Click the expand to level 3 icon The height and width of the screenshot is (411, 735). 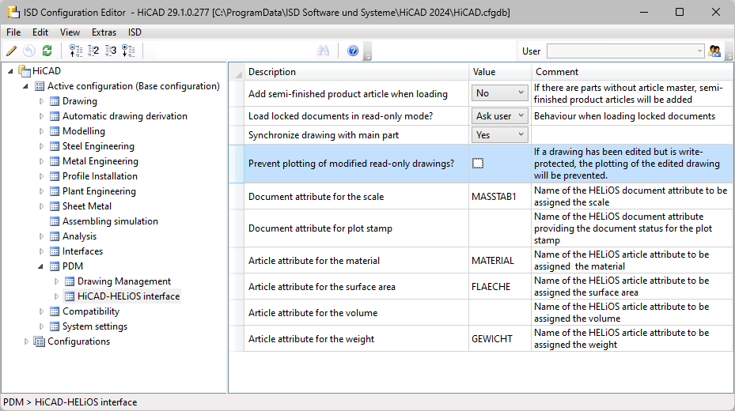(x=111, y=51)
